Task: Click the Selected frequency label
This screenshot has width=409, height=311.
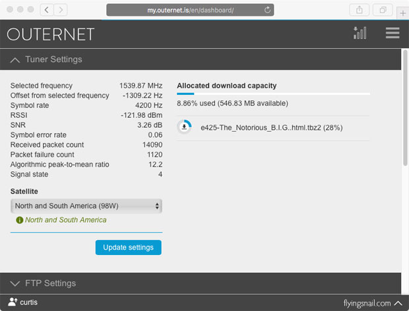Action: 42,86
